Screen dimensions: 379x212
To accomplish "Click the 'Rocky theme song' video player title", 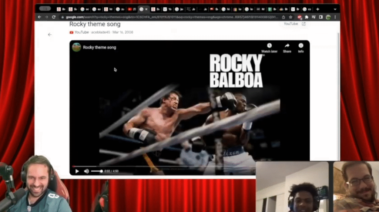I will [99, 47].
